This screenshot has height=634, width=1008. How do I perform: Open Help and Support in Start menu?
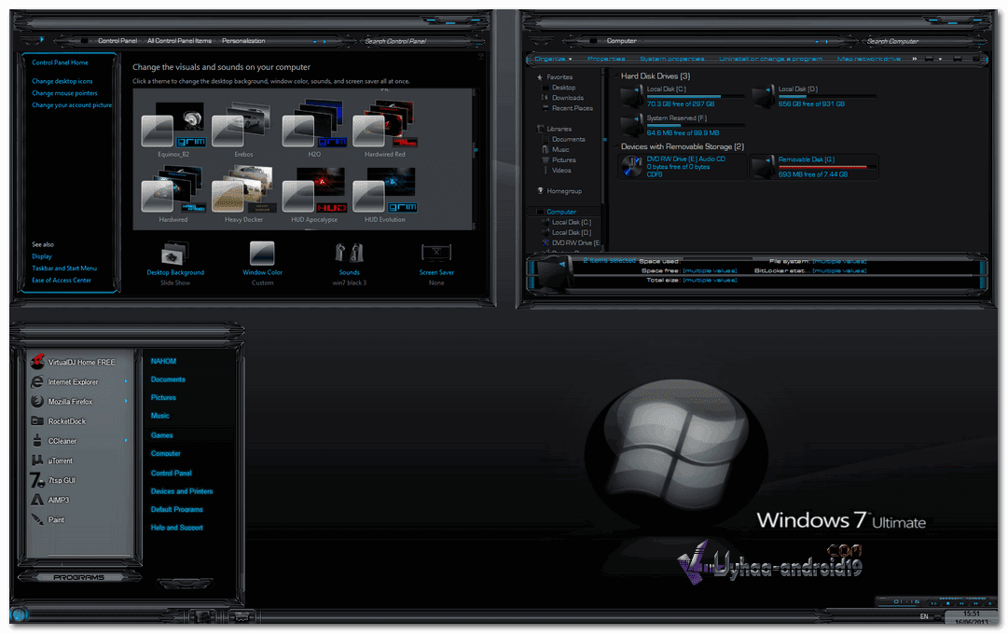click(x=177, y=528)
